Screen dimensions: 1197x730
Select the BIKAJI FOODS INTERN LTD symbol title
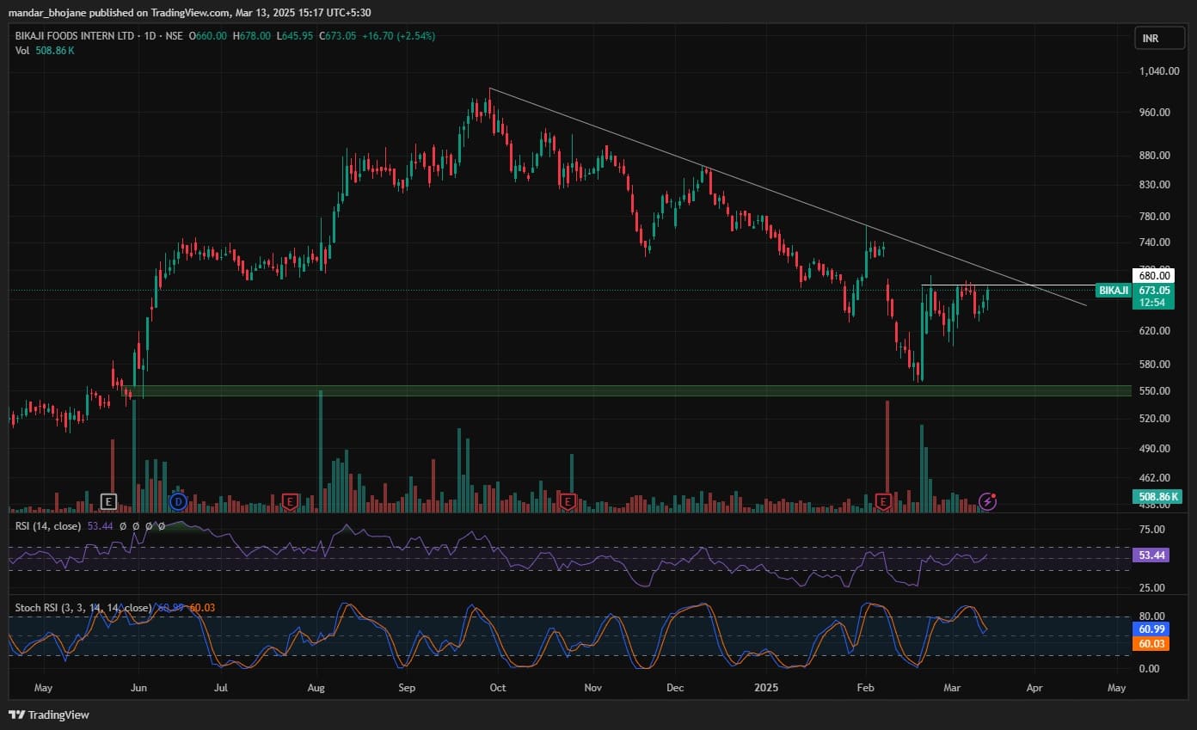click(x=75, y=36)
